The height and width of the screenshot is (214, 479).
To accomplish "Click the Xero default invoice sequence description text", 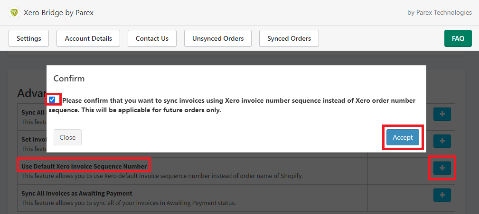I will click(x=162, y=176).
